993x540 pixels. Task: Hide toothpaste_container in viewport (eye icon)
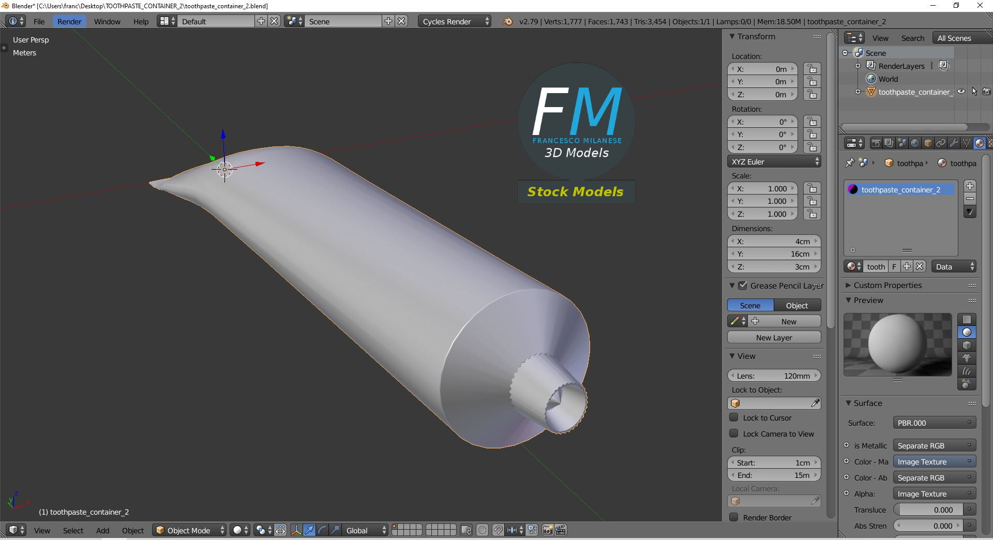point(961,92)
